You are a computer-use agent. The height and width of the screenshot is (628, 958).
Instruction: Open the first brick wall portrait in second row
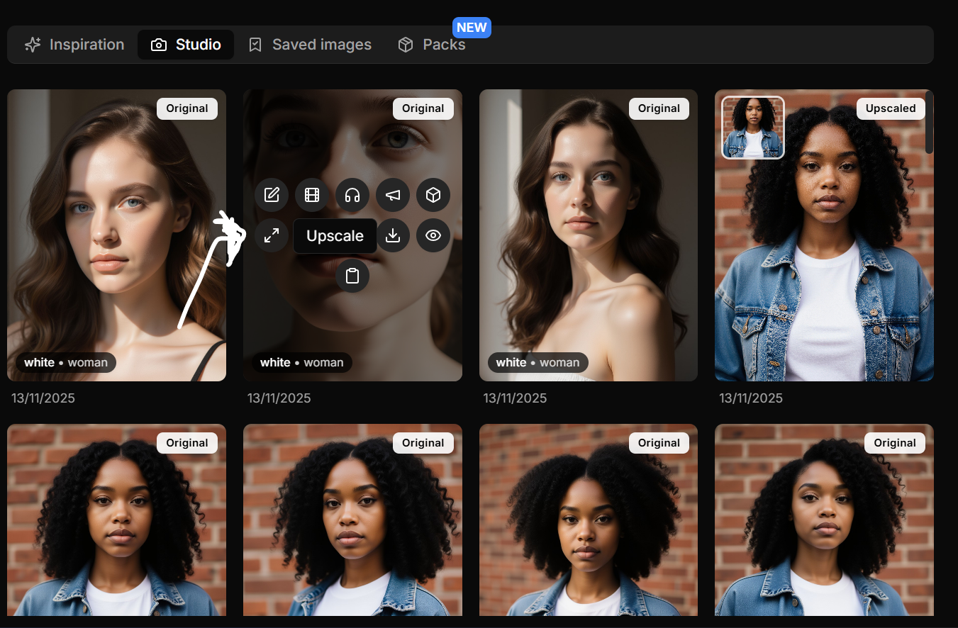click(x=116, y=525)
